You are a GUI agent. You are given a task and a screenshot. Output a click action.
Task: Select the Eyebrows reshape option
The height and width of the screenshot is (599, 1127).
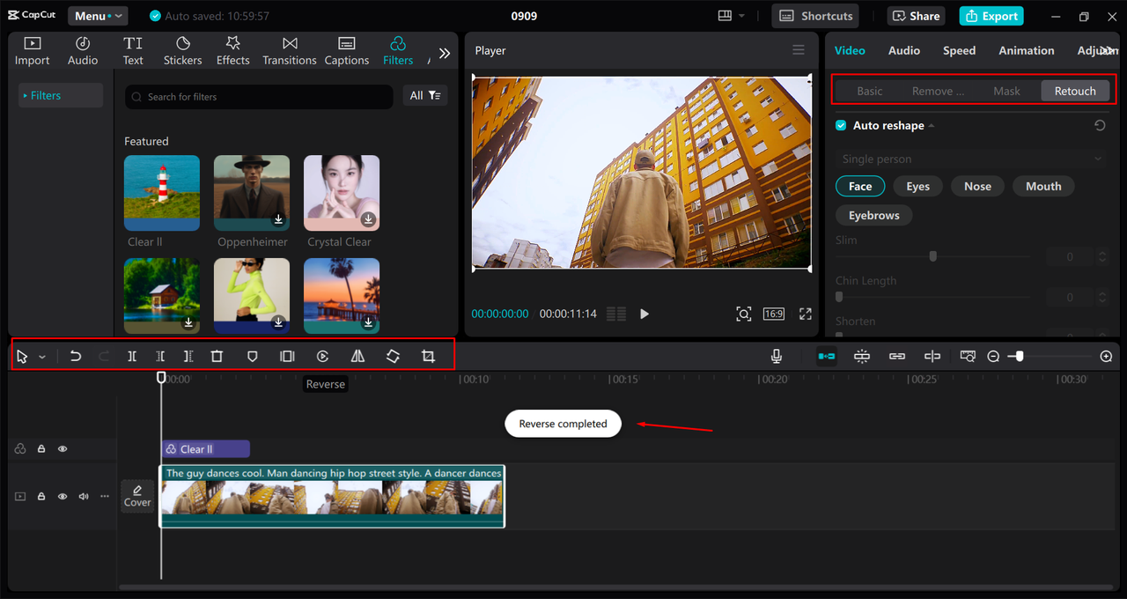pyautogui.click(x=874, y=216)
